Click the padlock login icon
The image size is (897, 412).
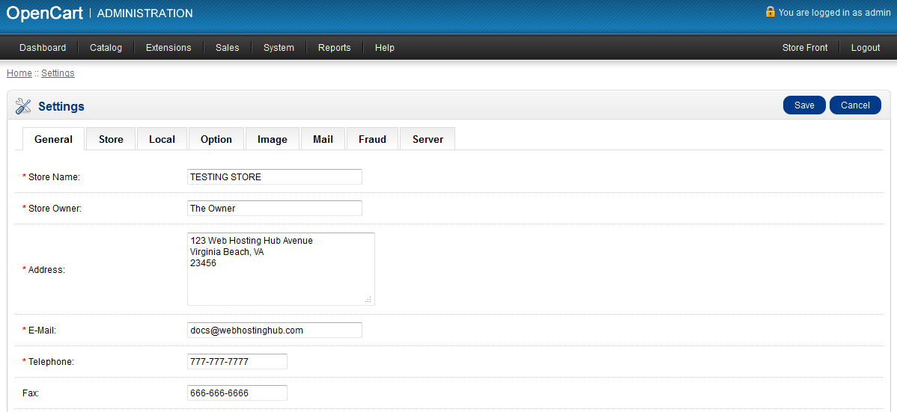770,12
